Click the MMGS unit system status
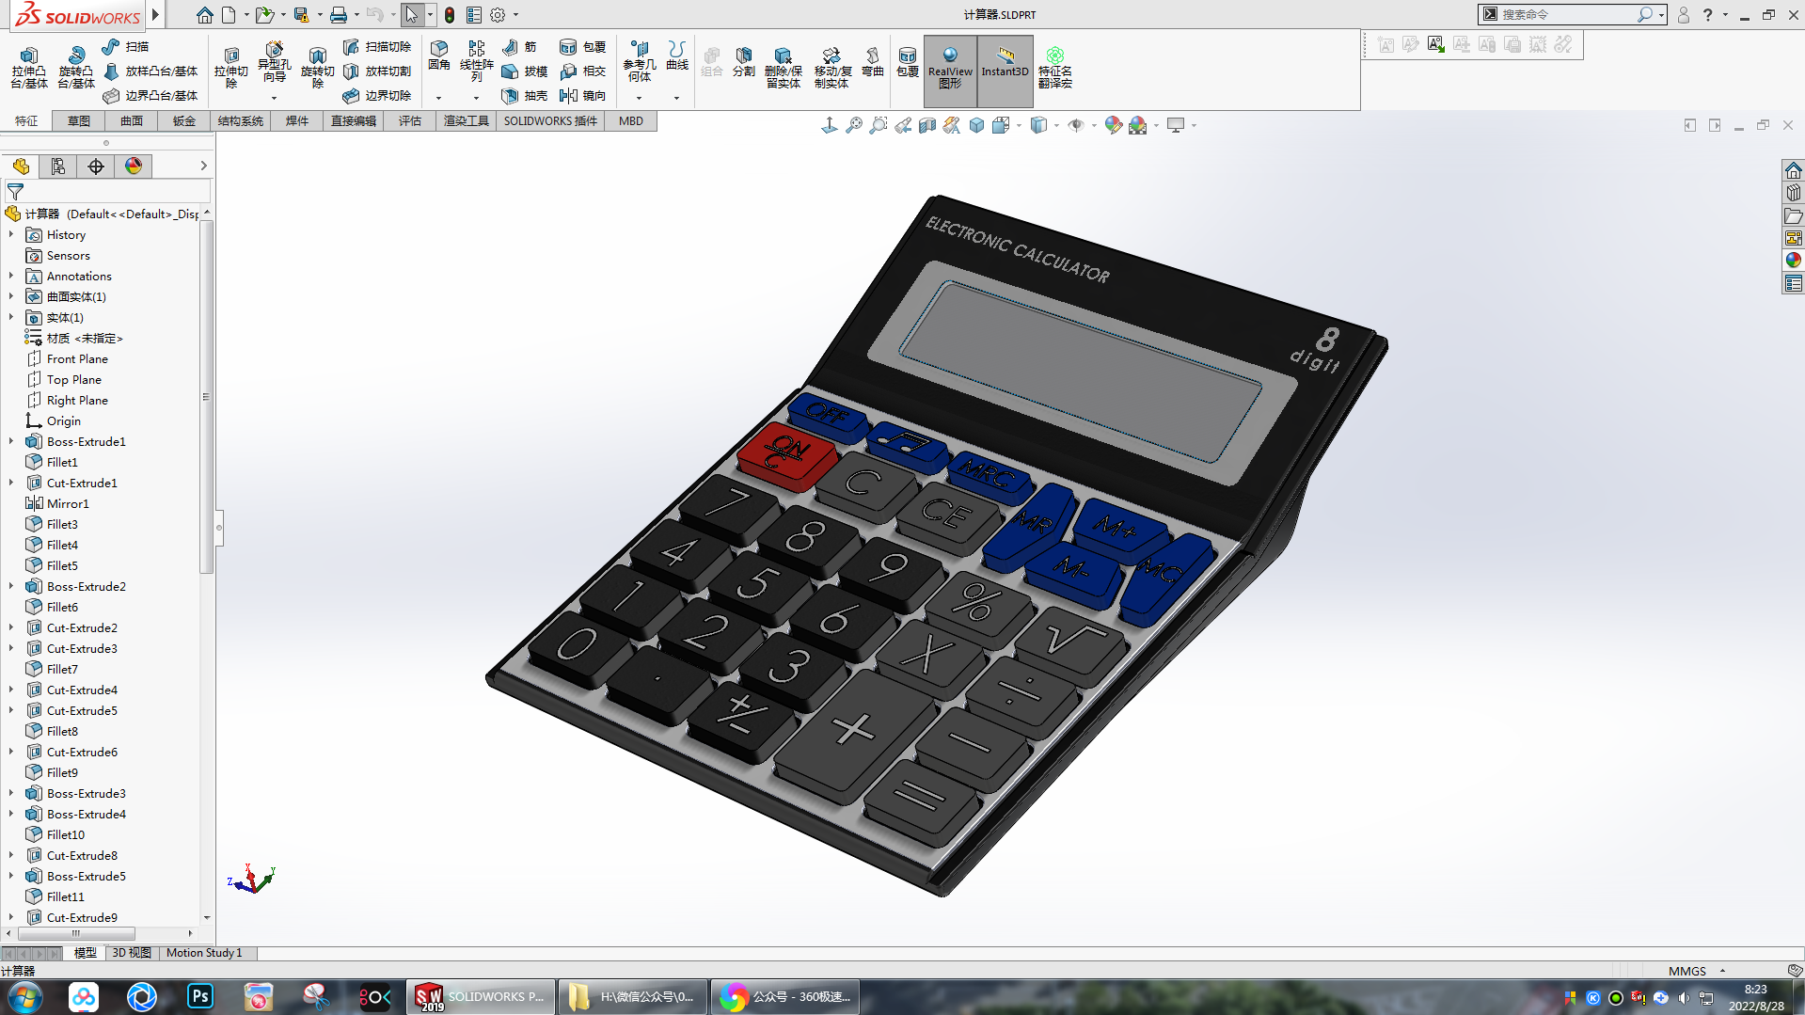This screenshot has width=1805, height=1015. point(1686,971)
